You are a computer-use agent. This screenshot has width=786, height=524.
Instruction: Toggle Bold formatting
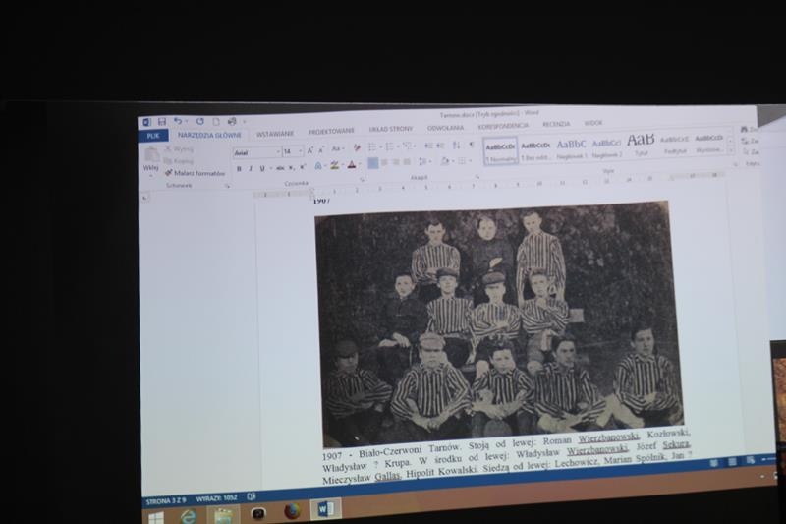click(238, 168)
